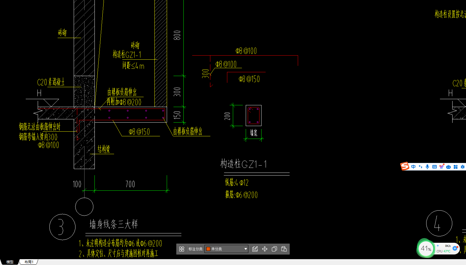
Task: Click the CPU 47°C temperature reading
Action: pos(443,251)
